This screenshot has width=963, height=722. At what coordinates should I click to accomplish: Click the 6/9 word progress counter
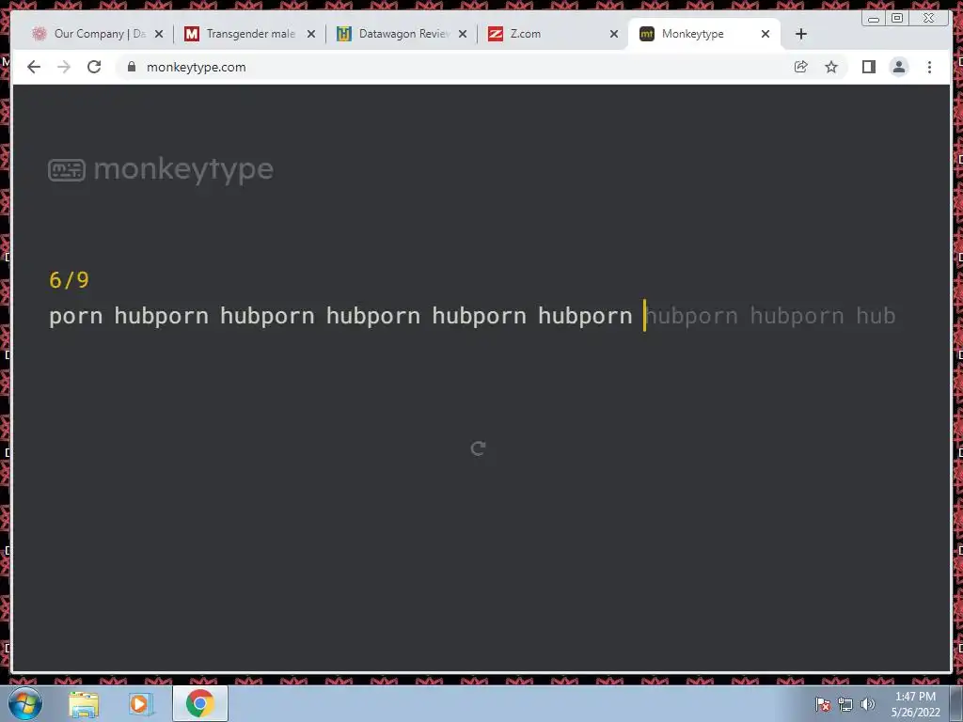tap(69, 280)
